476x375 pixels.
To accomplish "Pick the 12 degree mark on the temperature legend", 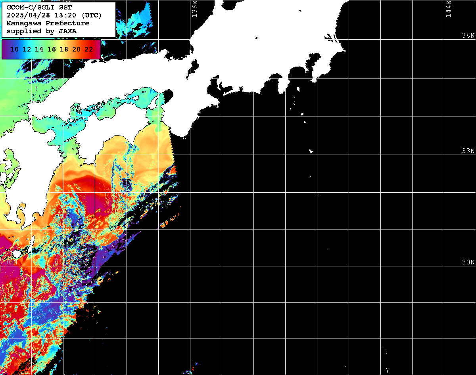I will pyautogui.click(x=27, y=49).
